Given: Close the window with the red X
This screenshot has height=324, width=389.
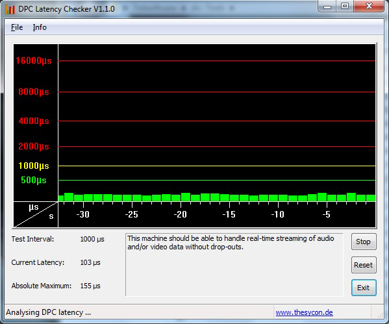Looking at the screenshot, I should [369, 6].
